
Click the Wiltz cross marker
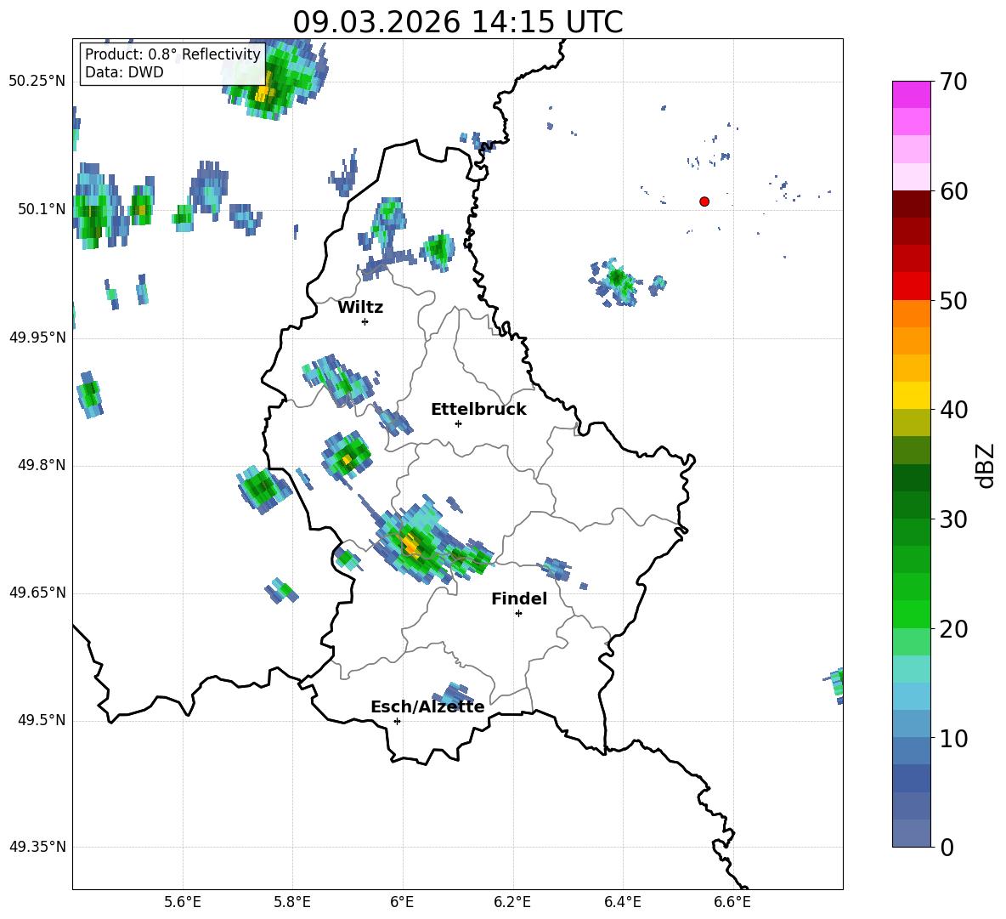coord(365,321)
